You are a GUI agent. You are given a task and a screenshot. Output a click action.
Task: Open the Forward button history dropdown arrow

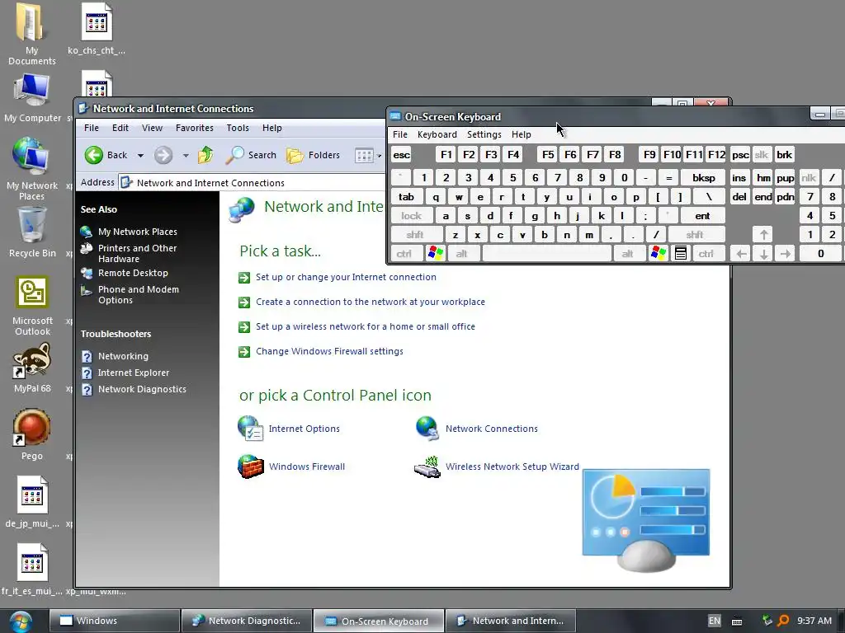(186, 156)
